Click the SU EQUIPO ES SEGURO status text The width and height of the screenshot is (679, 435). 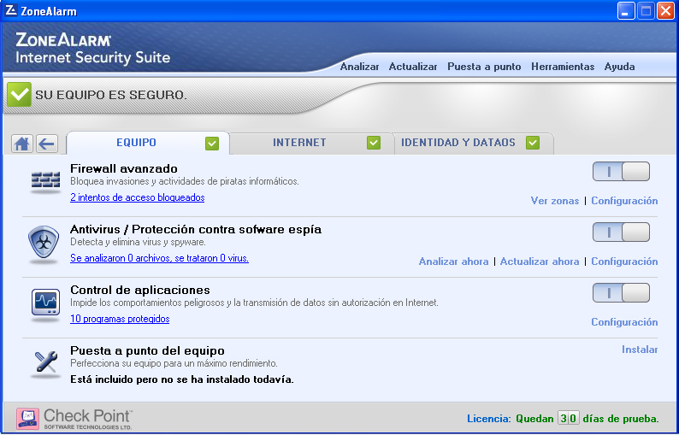point(111,95)
